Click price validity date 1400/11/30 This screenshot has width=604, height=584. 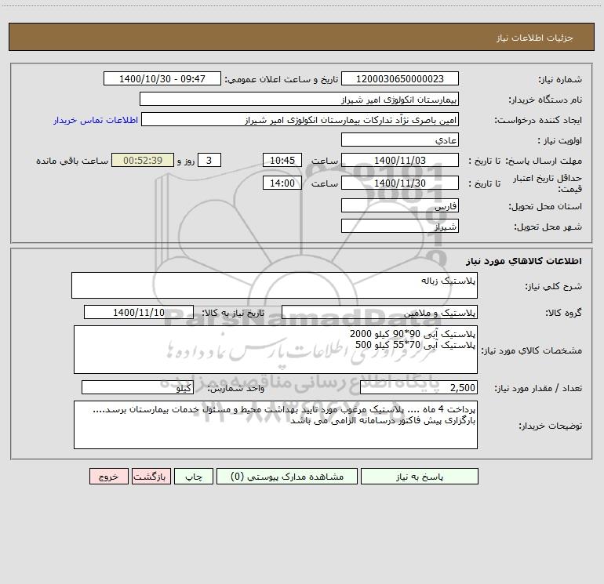[x=400, y=183]
